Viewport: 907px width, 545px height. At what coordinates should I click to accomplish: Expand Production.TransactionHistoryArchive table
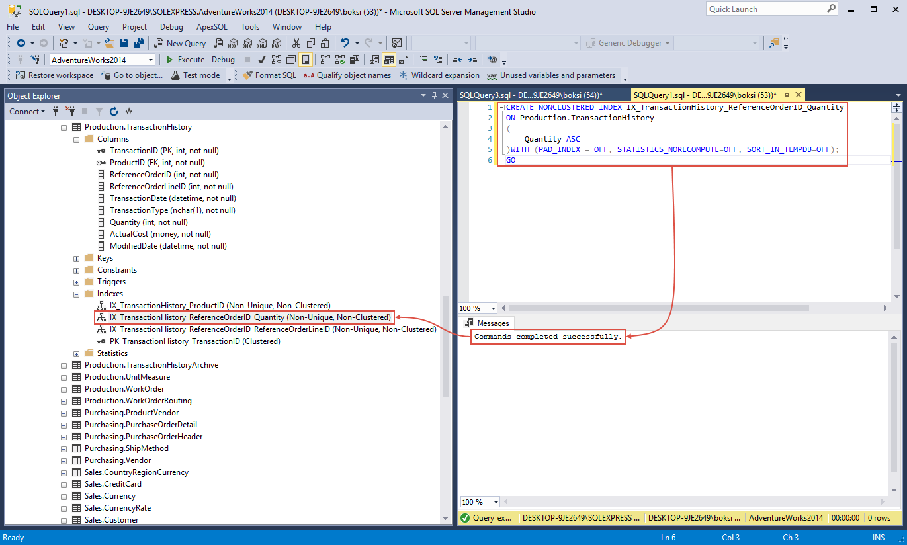[64, 365]
